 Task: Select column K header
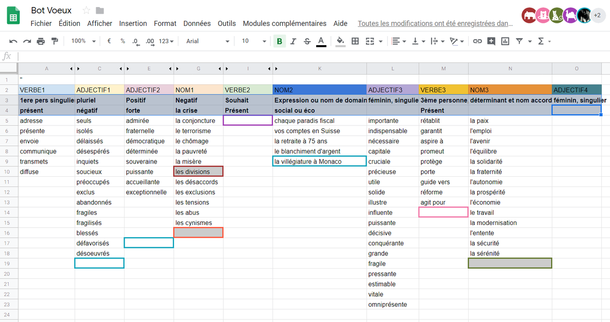[x=319, y=68]
